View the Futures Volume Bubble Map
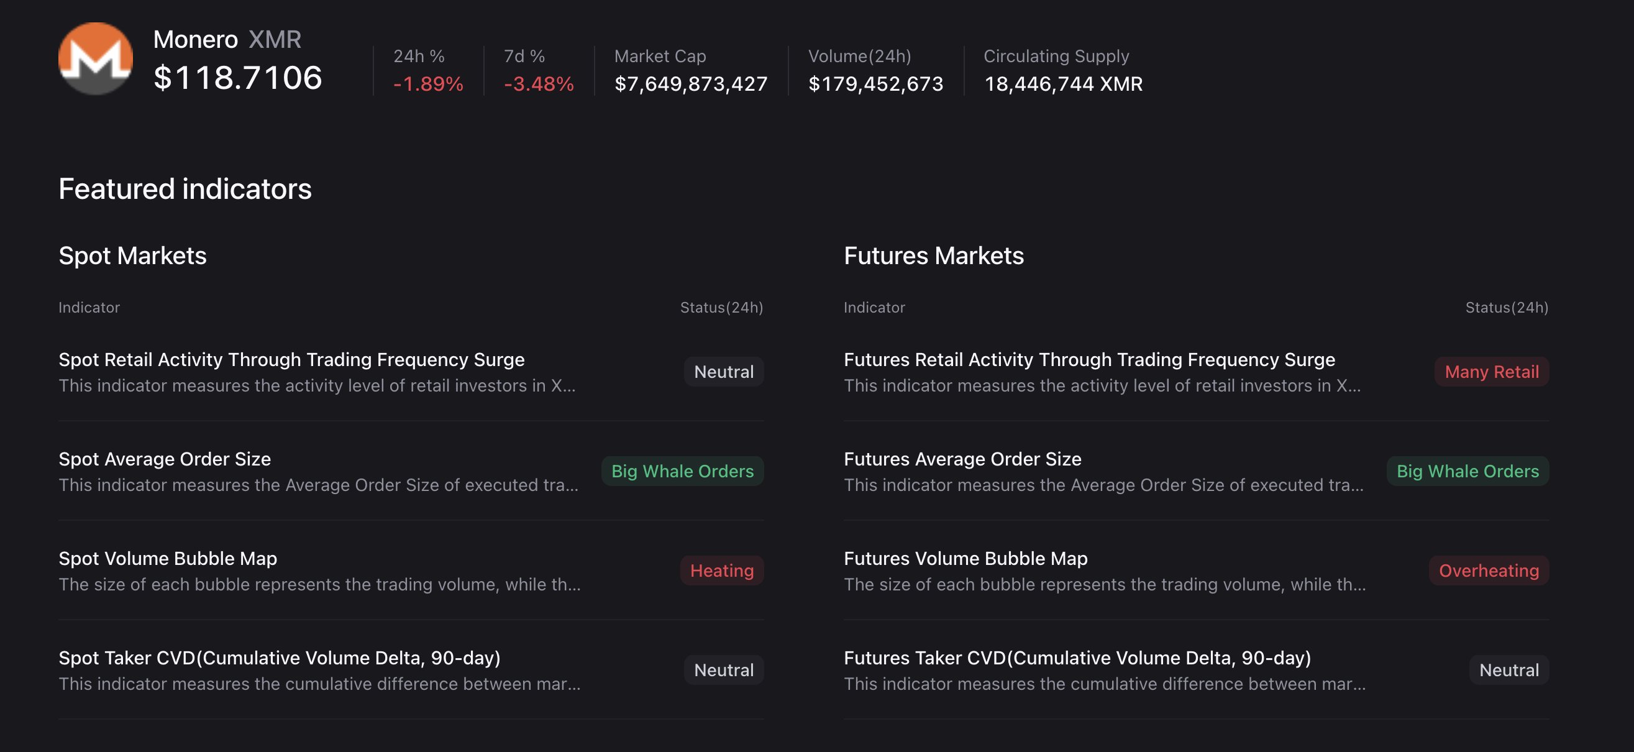The width and height of the screenshot is (1634, 752). click(965, 559)
